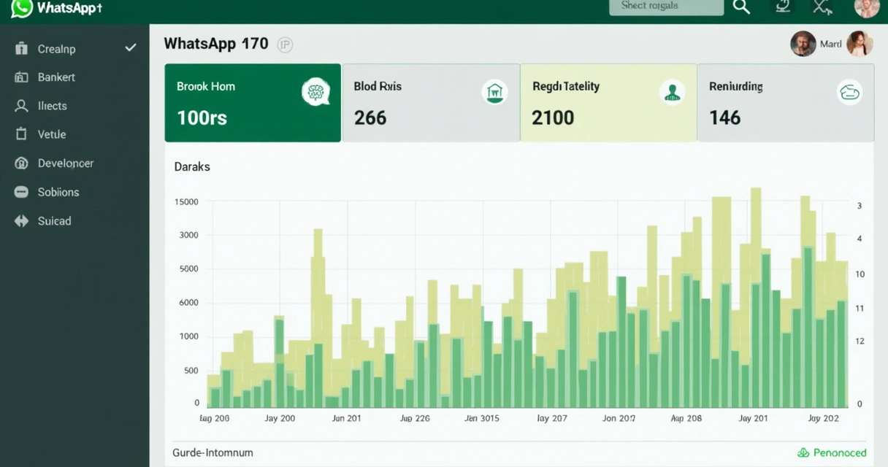Screen dimensions: 888x467
Task: Focus the 'Shect rorgals' search field
Action: [666, 7]
